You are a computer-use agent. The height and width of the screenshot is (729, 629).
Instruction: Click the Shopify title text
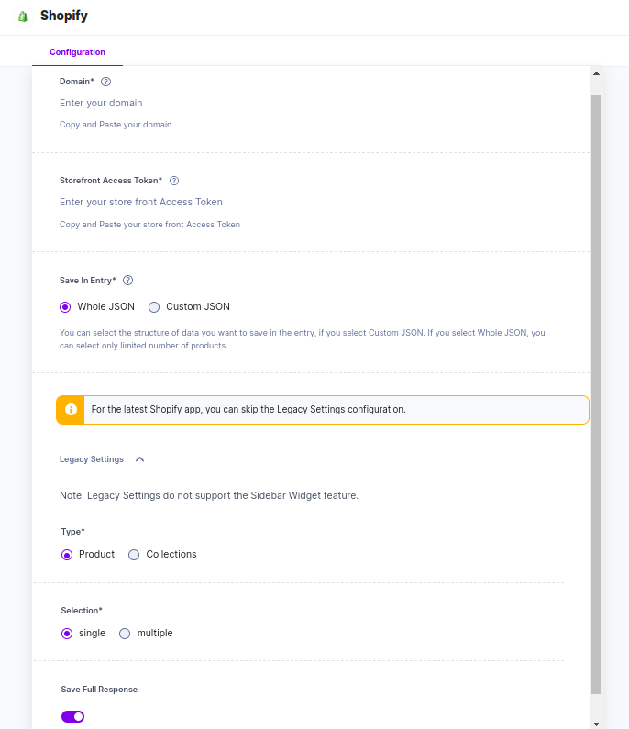tap(64, 16)
